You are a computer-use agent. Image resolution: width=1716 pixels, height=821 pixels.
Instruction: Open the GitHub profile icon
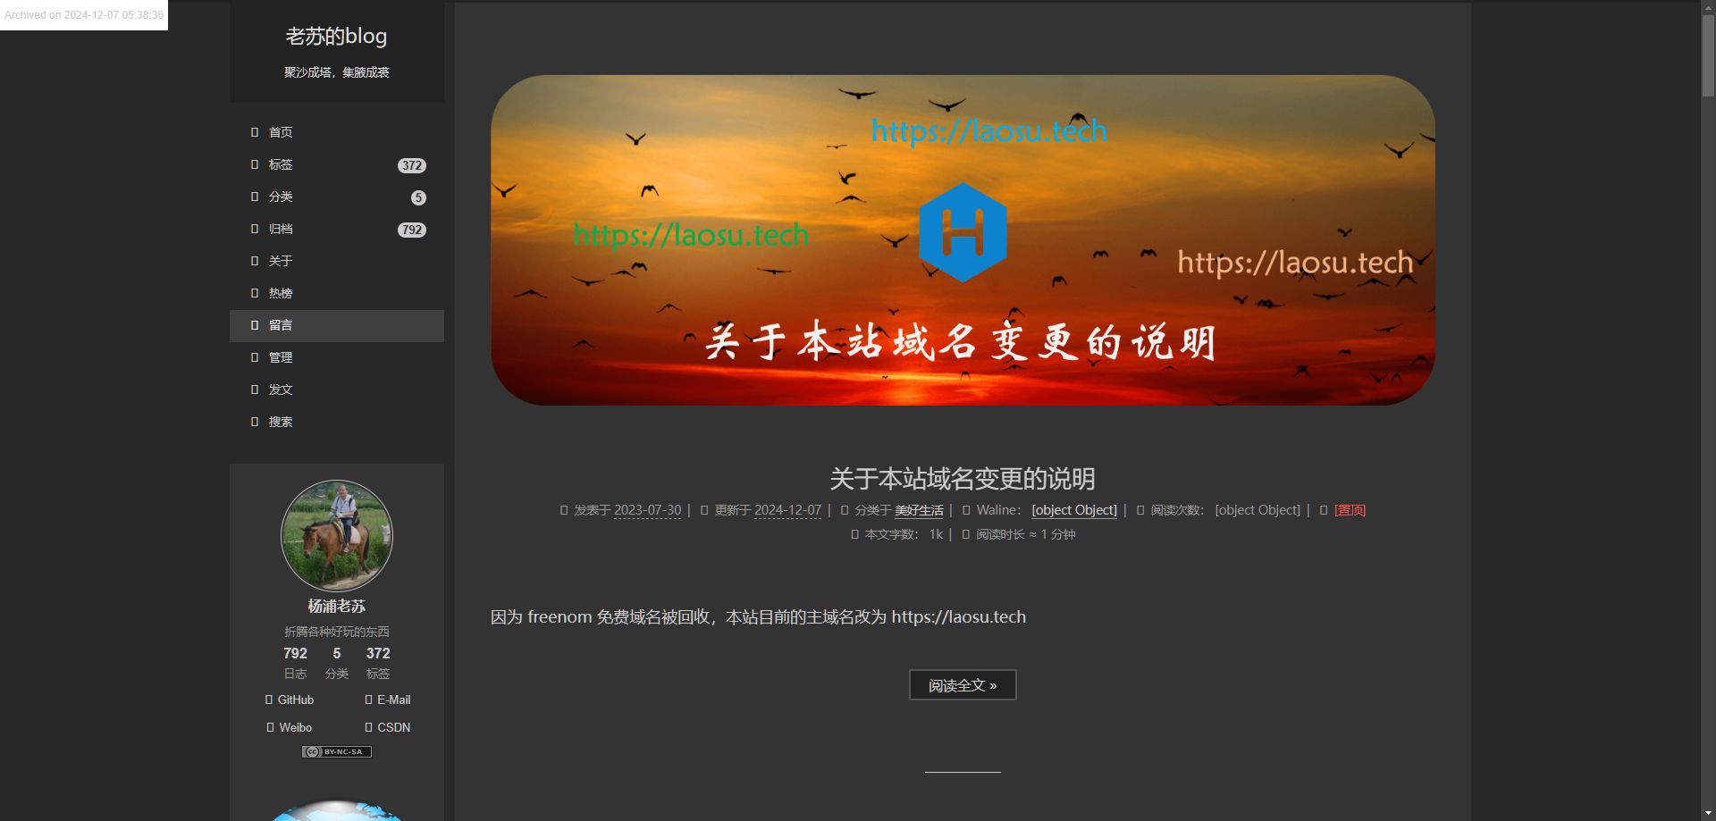268,700
